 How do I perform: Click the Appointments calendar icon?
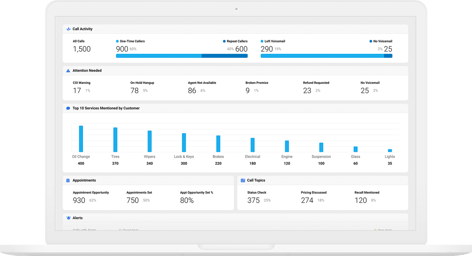pos(68,180)
